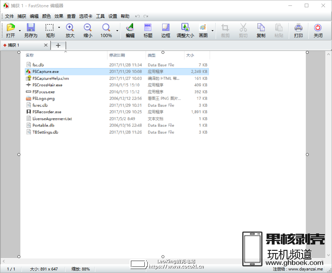The height and width of the screenshot is (273, 332).
Task: Click the top-center resize handle of image
Action: [x=163, y=52]
